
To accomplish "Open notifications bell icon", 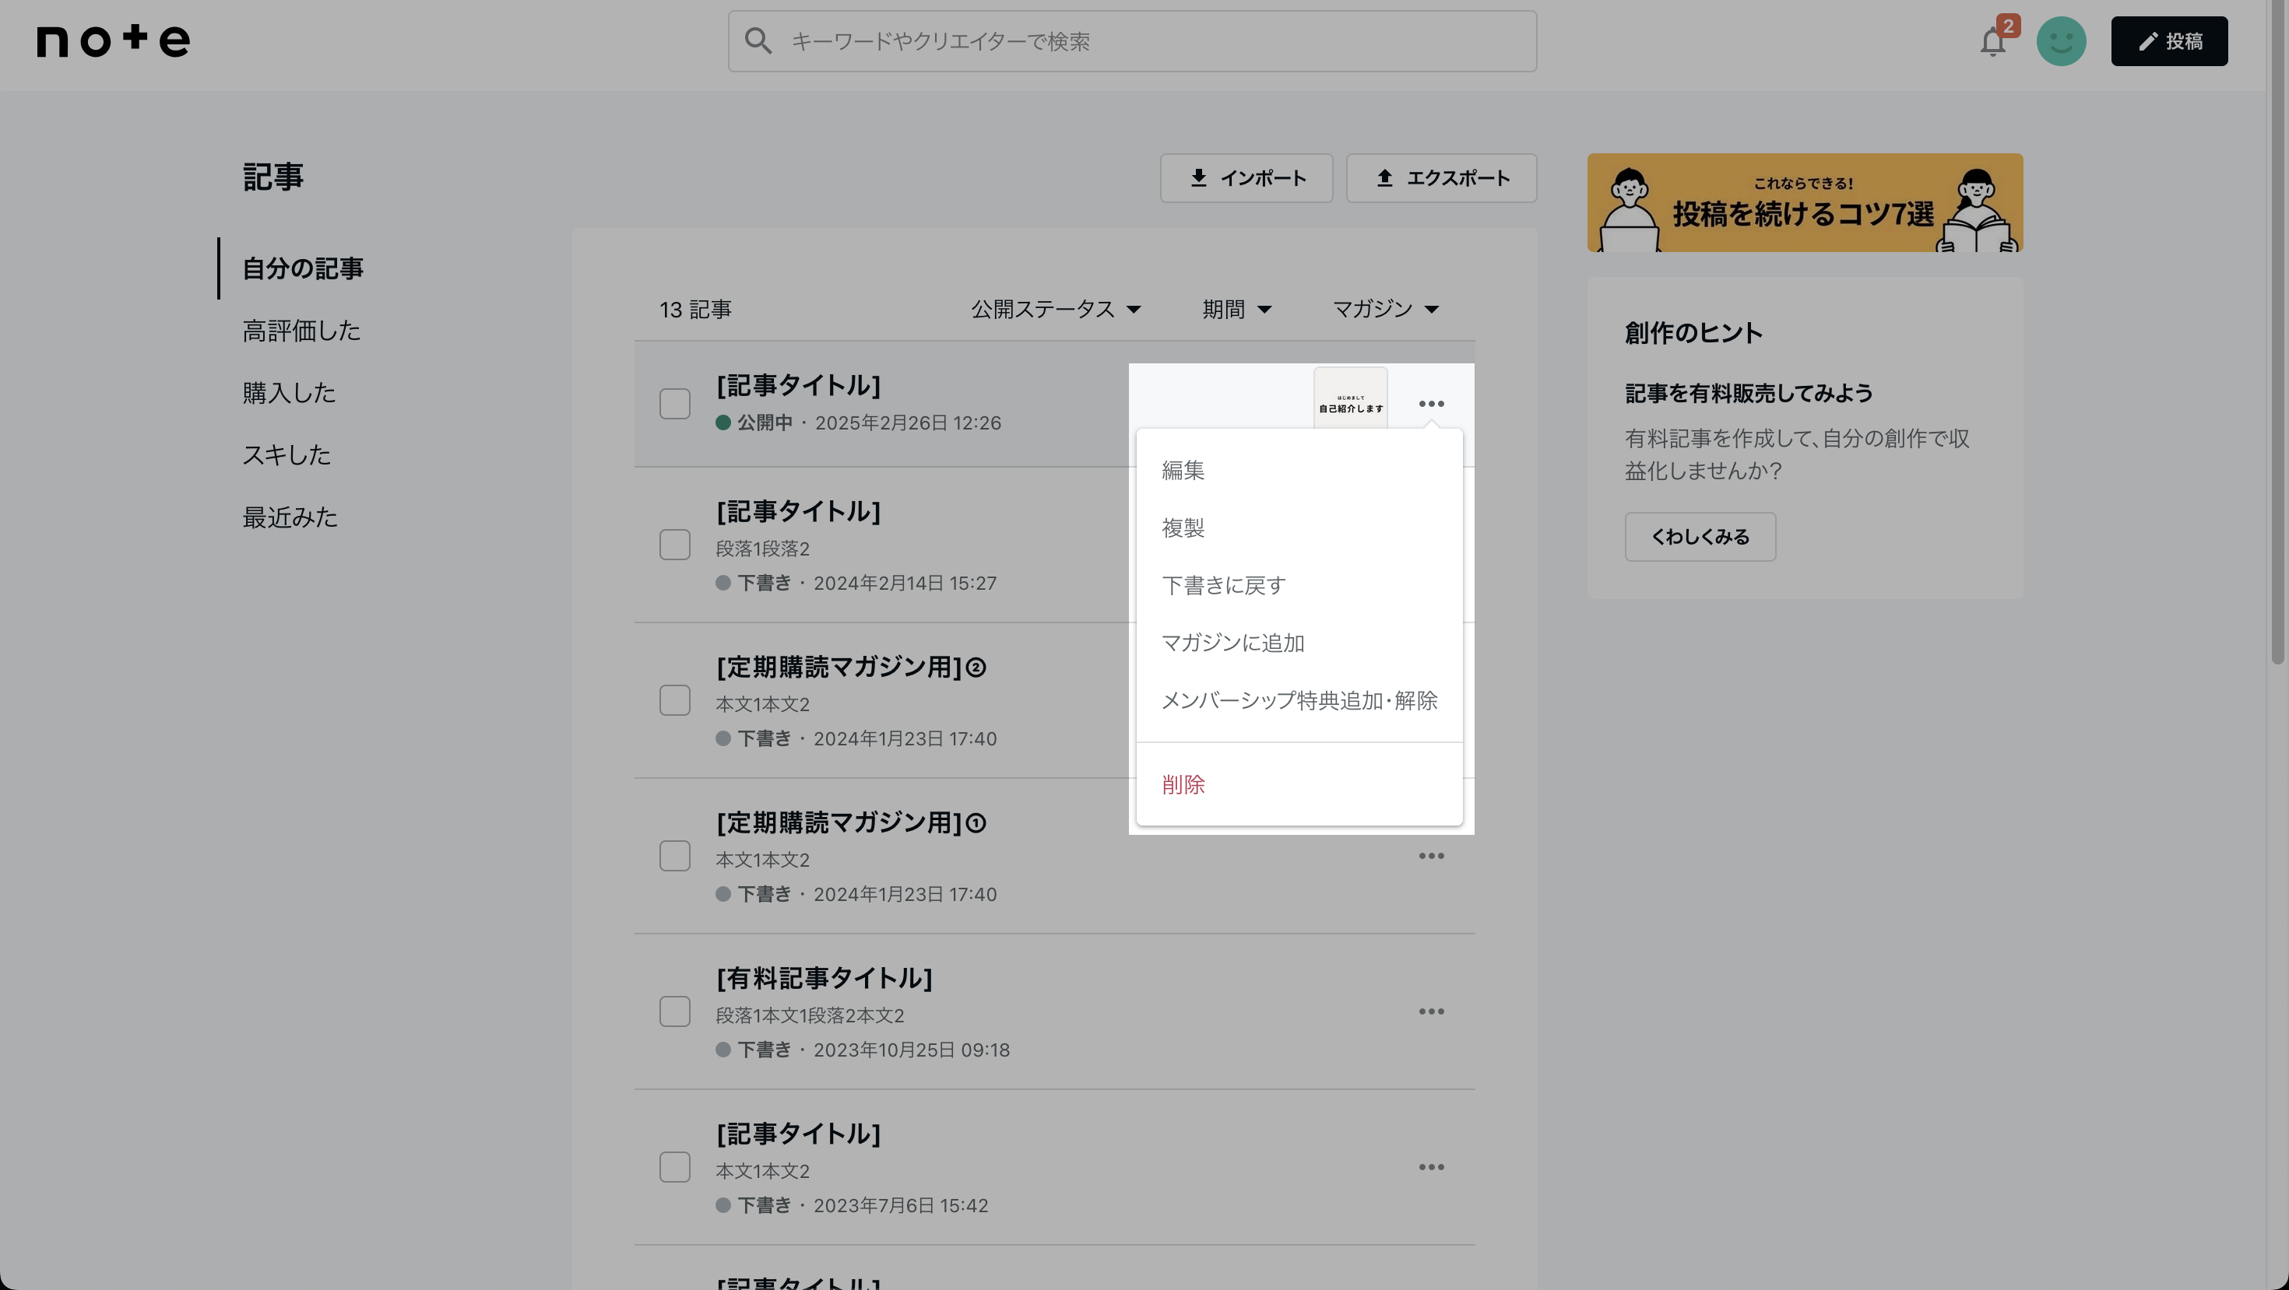I will point(1993,42).
